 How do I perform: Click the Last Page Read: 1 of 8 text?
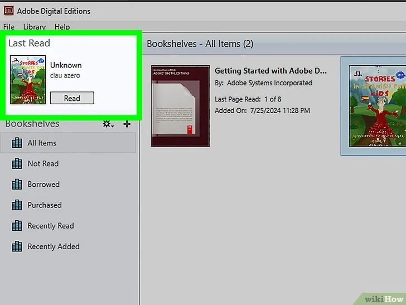click(x=248, y=99)
